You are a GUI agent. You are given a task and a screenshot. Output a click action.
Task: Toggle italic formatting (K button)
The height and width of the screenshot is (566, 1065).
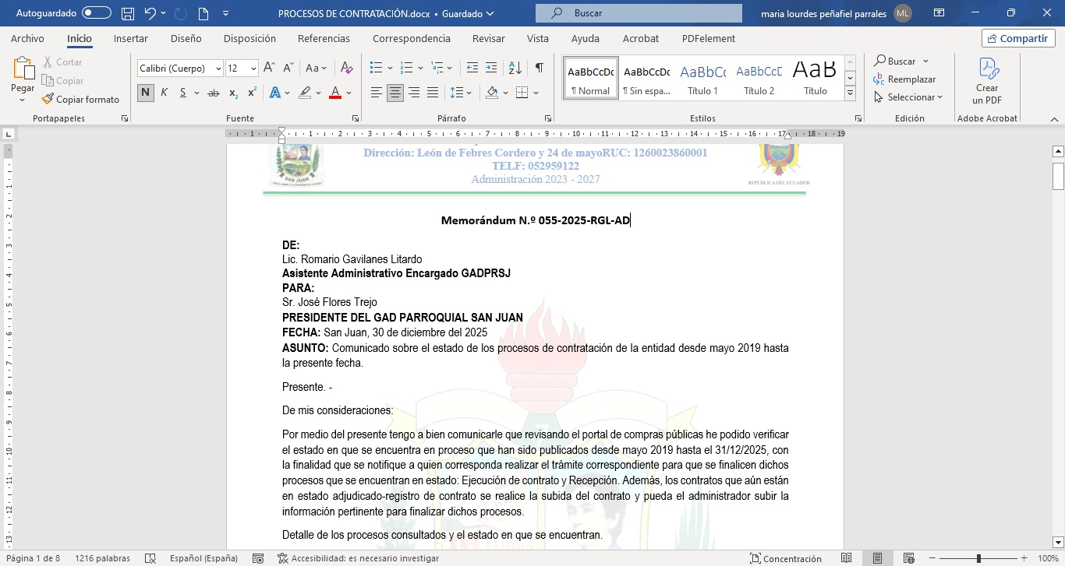[x=165, y=93]
